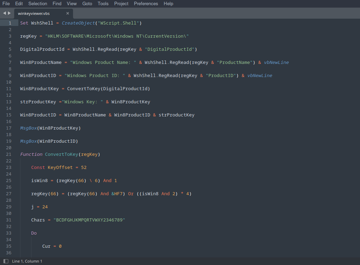The width and height of the screenshot is (360, 265).
Task: Click the Function keyword on line 21
Action: click(31, 154)
